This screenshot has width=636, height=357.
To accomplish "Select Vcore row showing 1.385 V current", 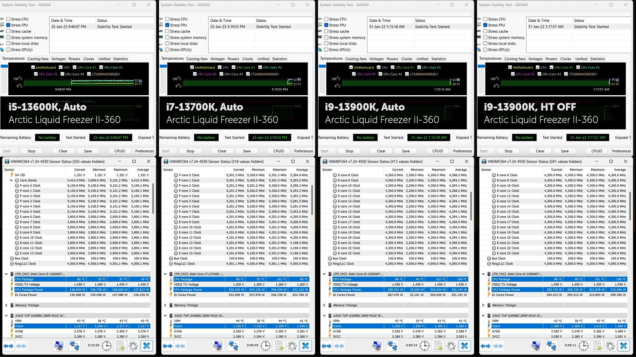I will (x=559, y=326).
